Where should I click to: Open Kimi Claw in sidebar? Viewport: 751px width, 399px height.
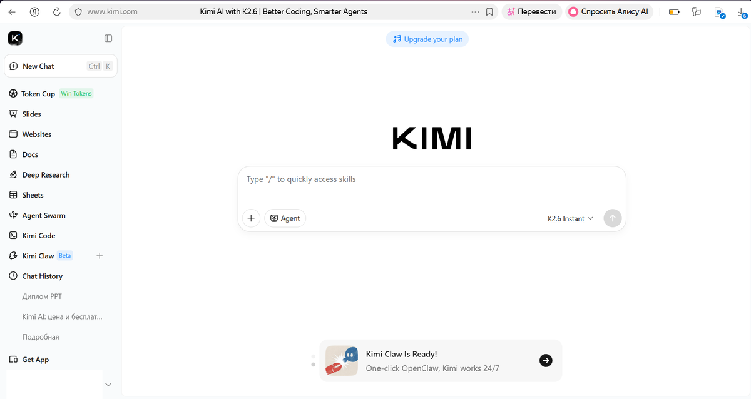(x=38, y=256)
